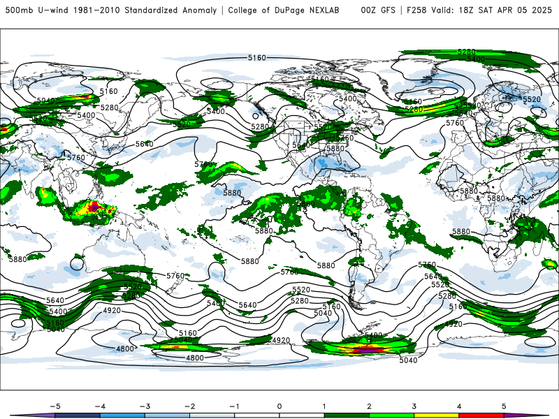Click the purple anomaly core near Antarctica

pyautogui.click(x=369, y=351)
